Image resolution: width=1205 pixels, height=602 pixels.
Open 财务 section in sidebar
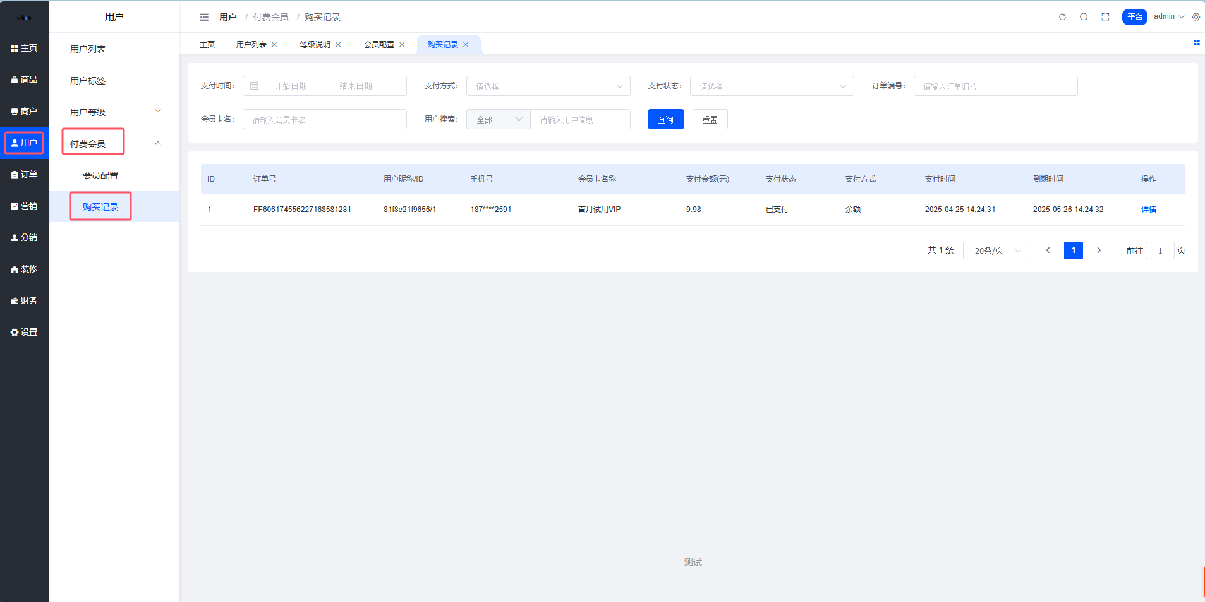click(24, 300)
